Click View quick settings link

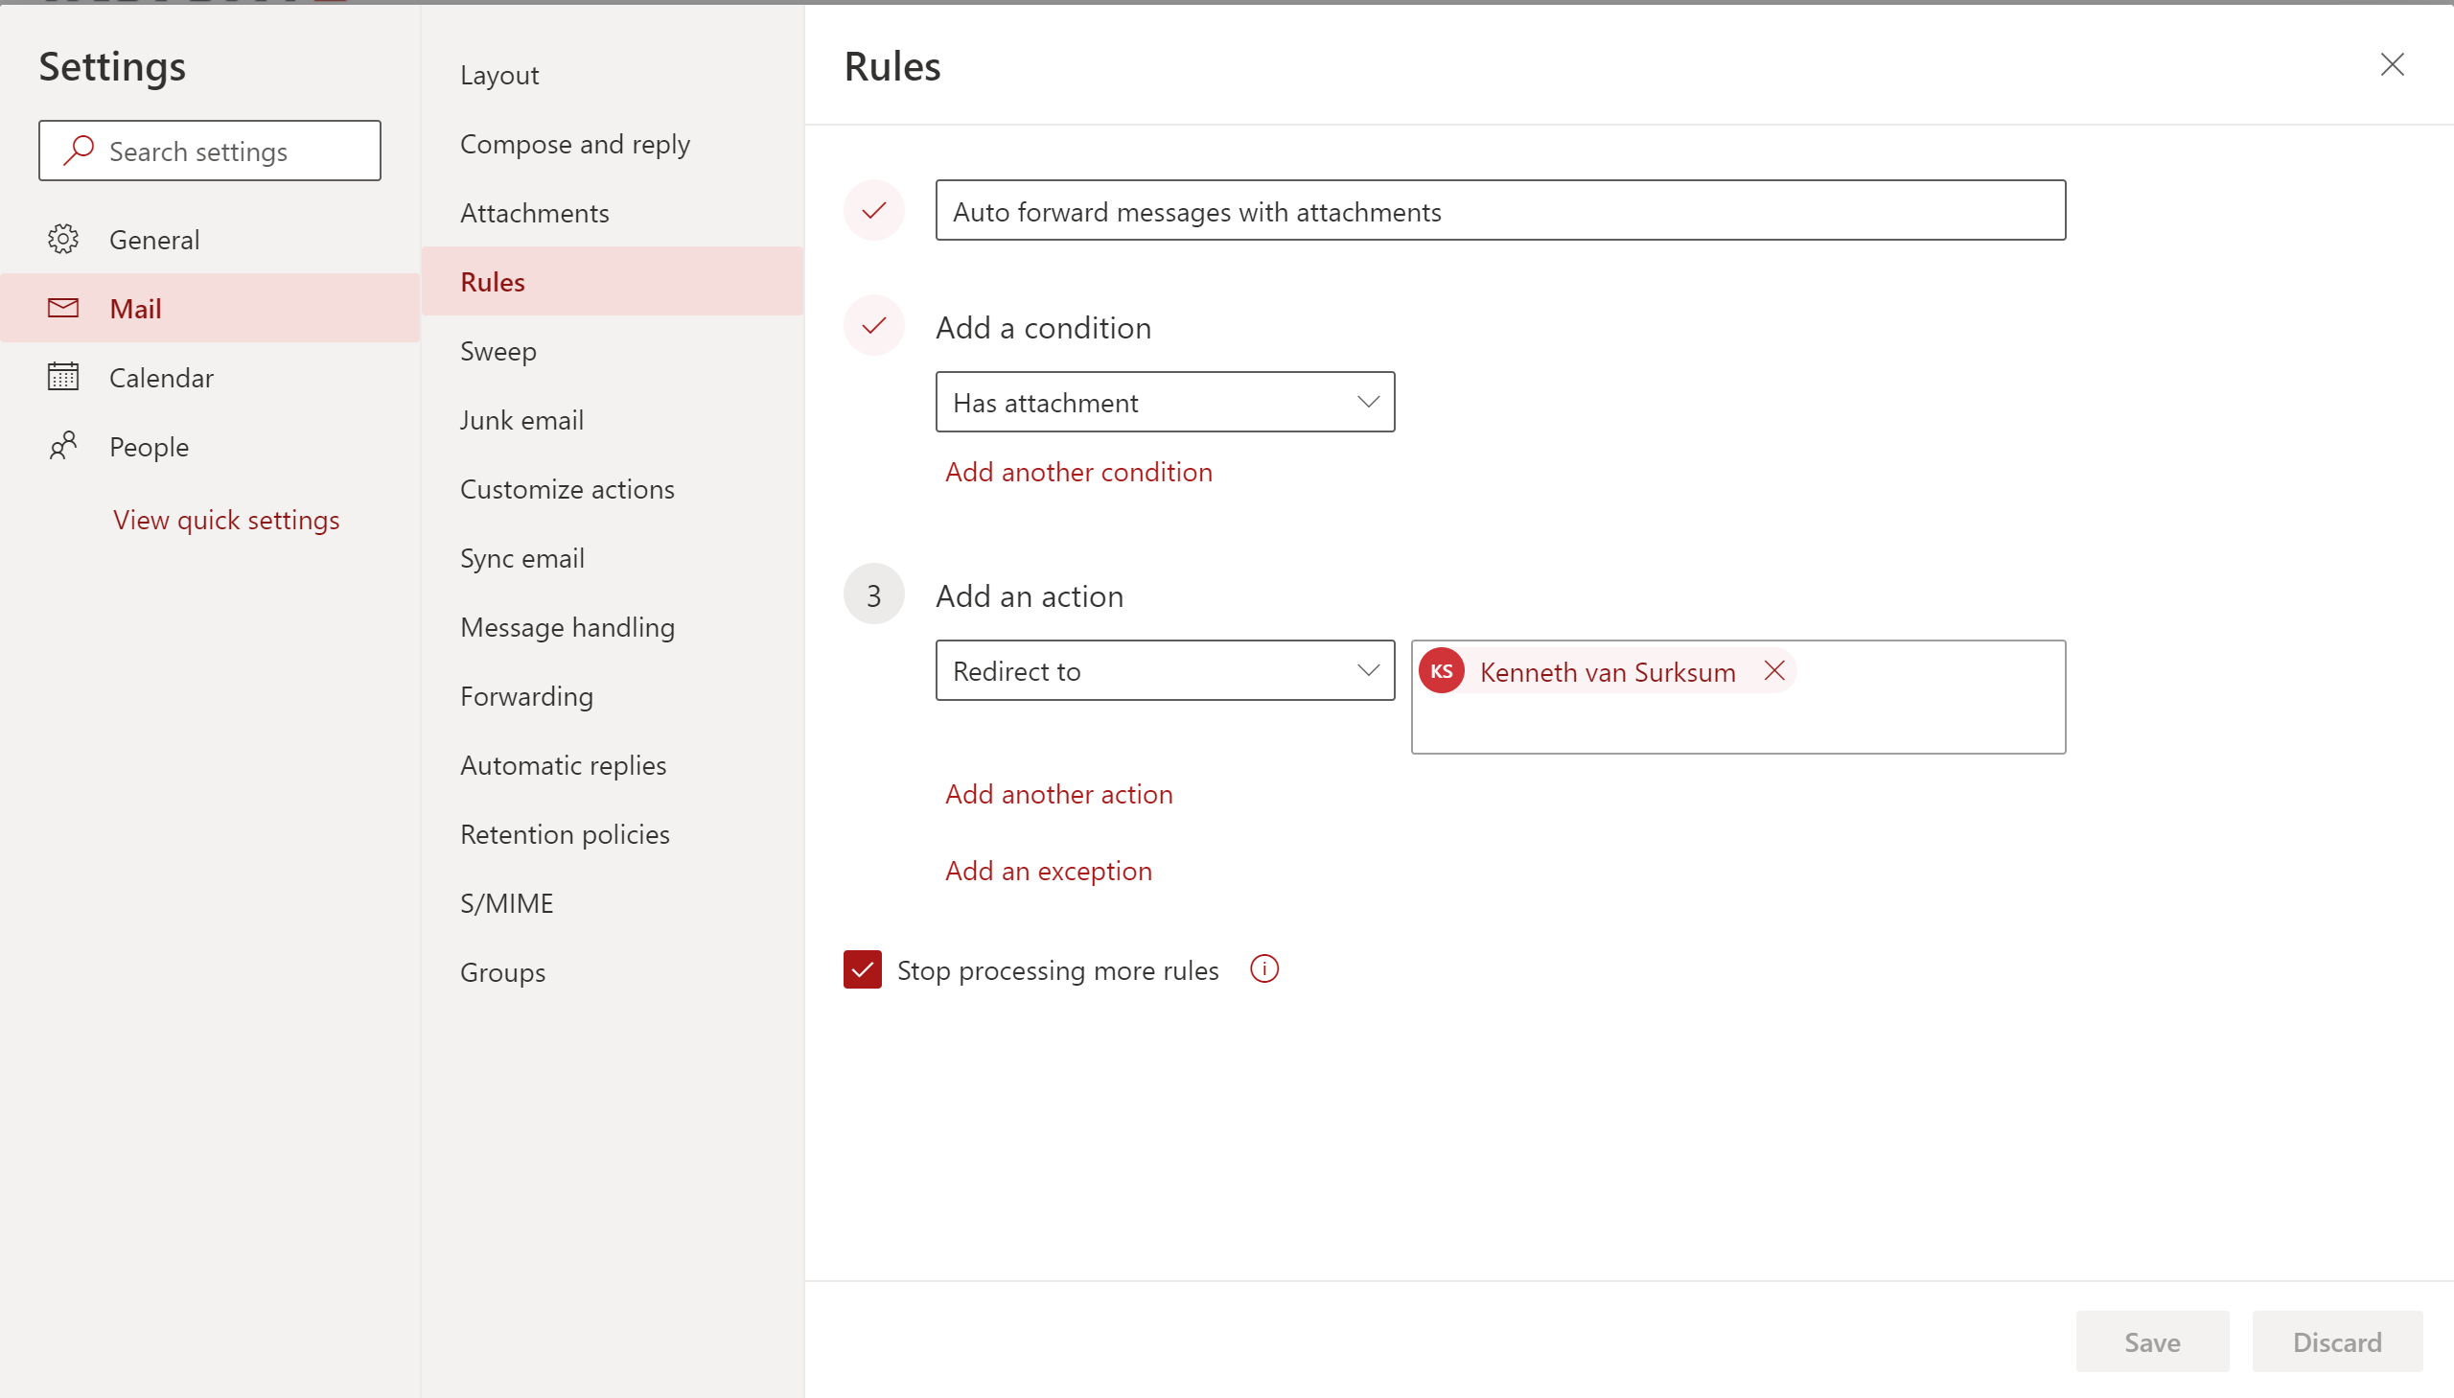coord(226,520)
